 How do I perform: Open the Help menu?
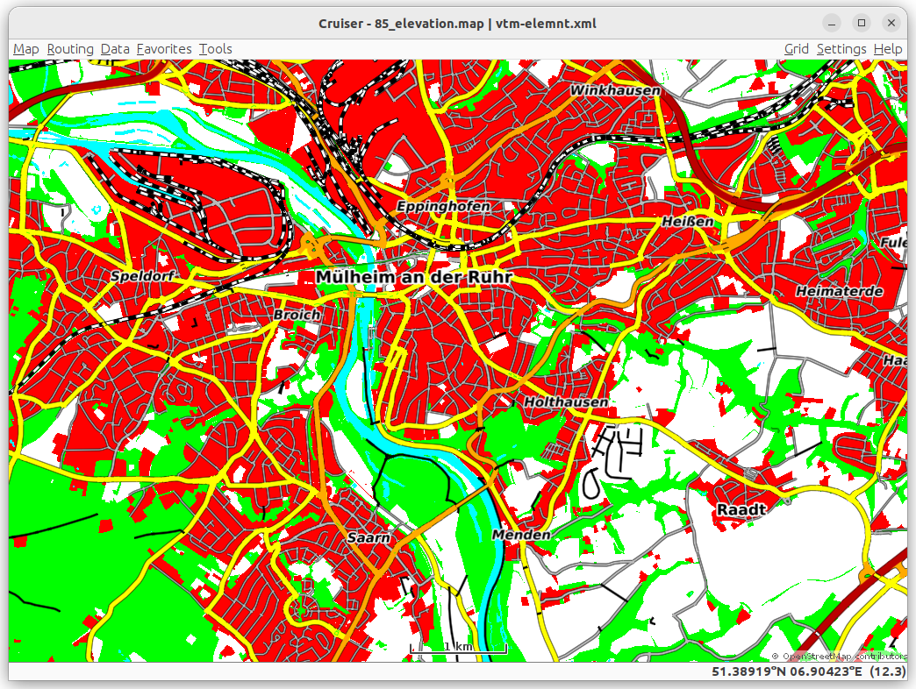887,49
